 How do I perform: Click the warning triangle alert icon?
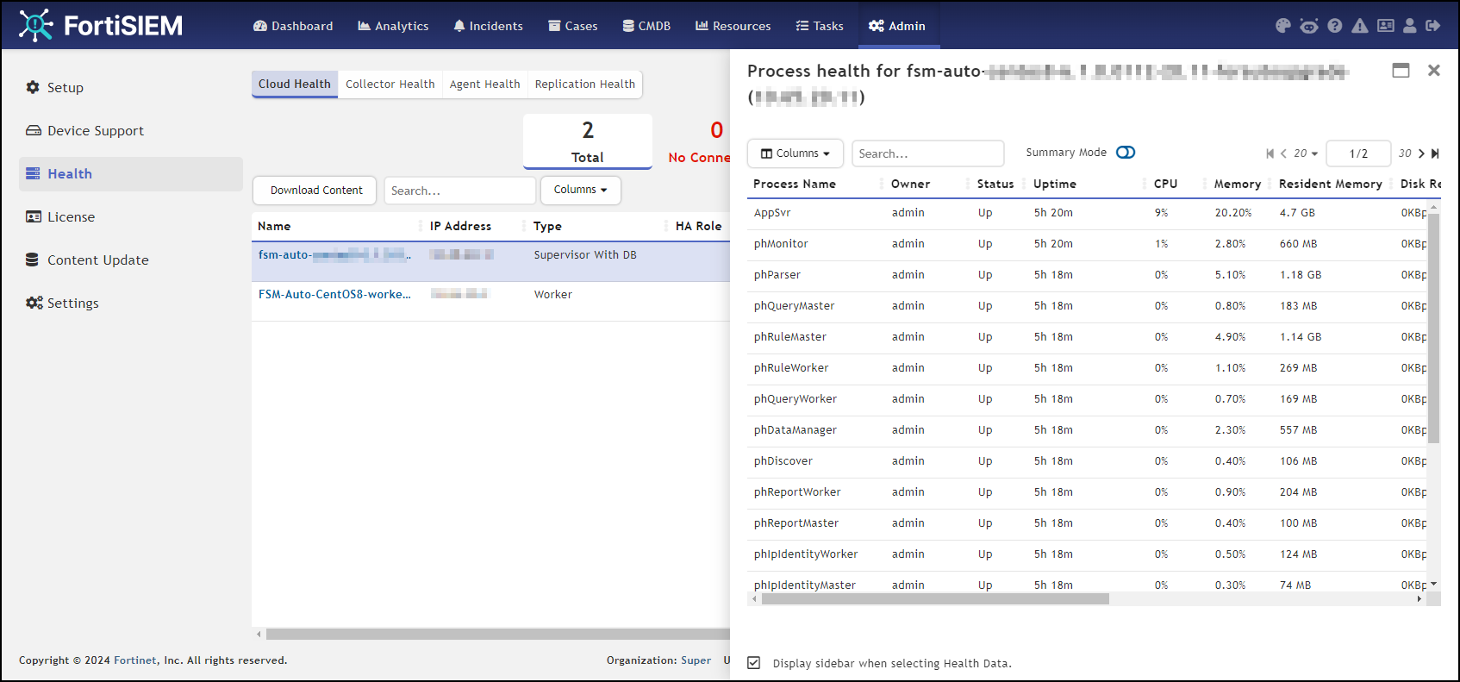tap(1359, 26)
